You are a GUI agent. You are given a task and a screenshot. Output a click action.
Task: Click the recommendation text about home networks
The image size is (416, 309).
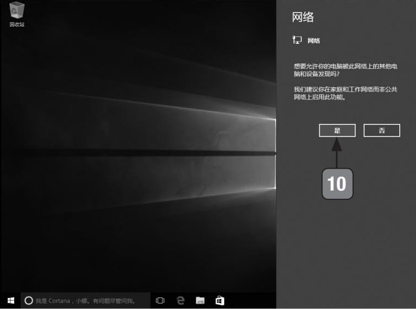click(x=345, y=93)
